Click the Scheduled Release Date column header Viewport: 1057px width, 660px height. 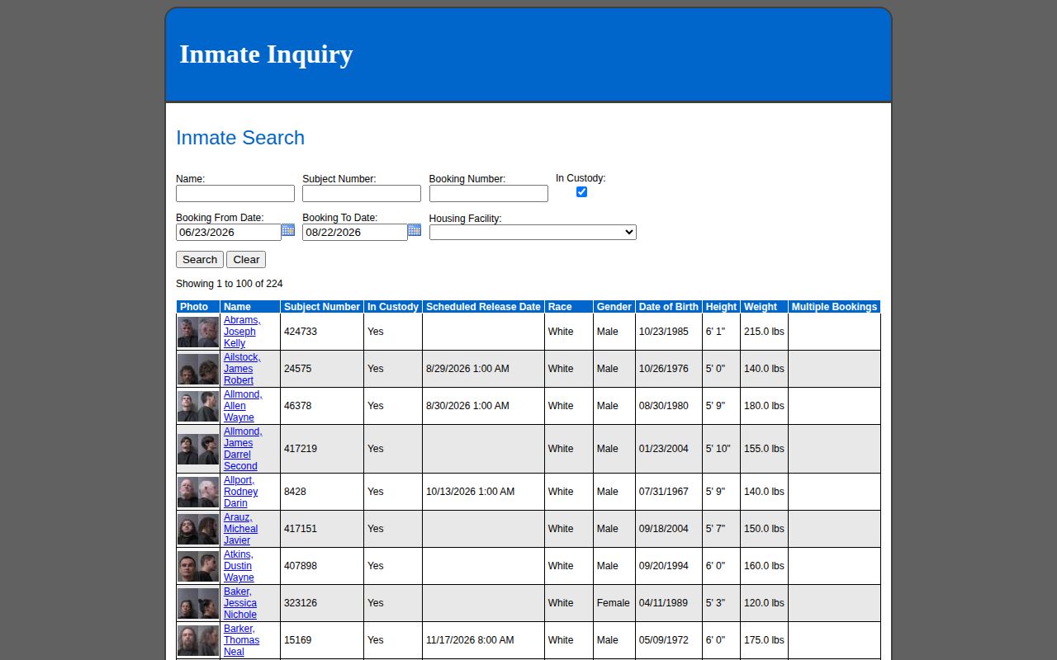click(483, 307)
